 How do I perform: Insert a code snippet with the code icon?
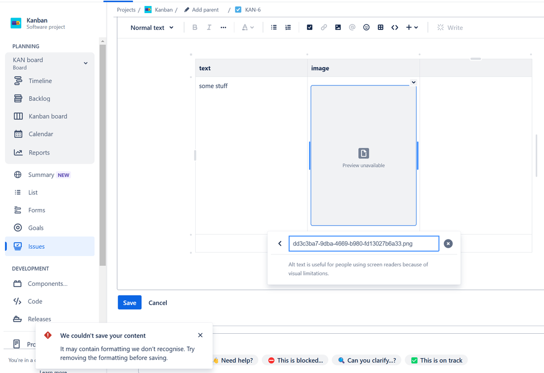click(395, 28)
